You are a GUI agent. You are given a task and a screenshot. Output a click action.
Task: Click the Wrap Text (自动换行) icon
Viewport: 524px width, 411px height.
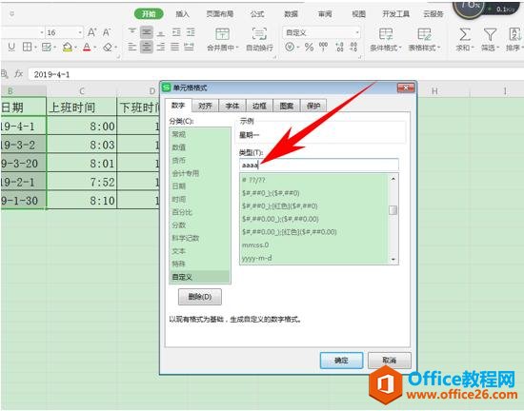click(259, 34)
